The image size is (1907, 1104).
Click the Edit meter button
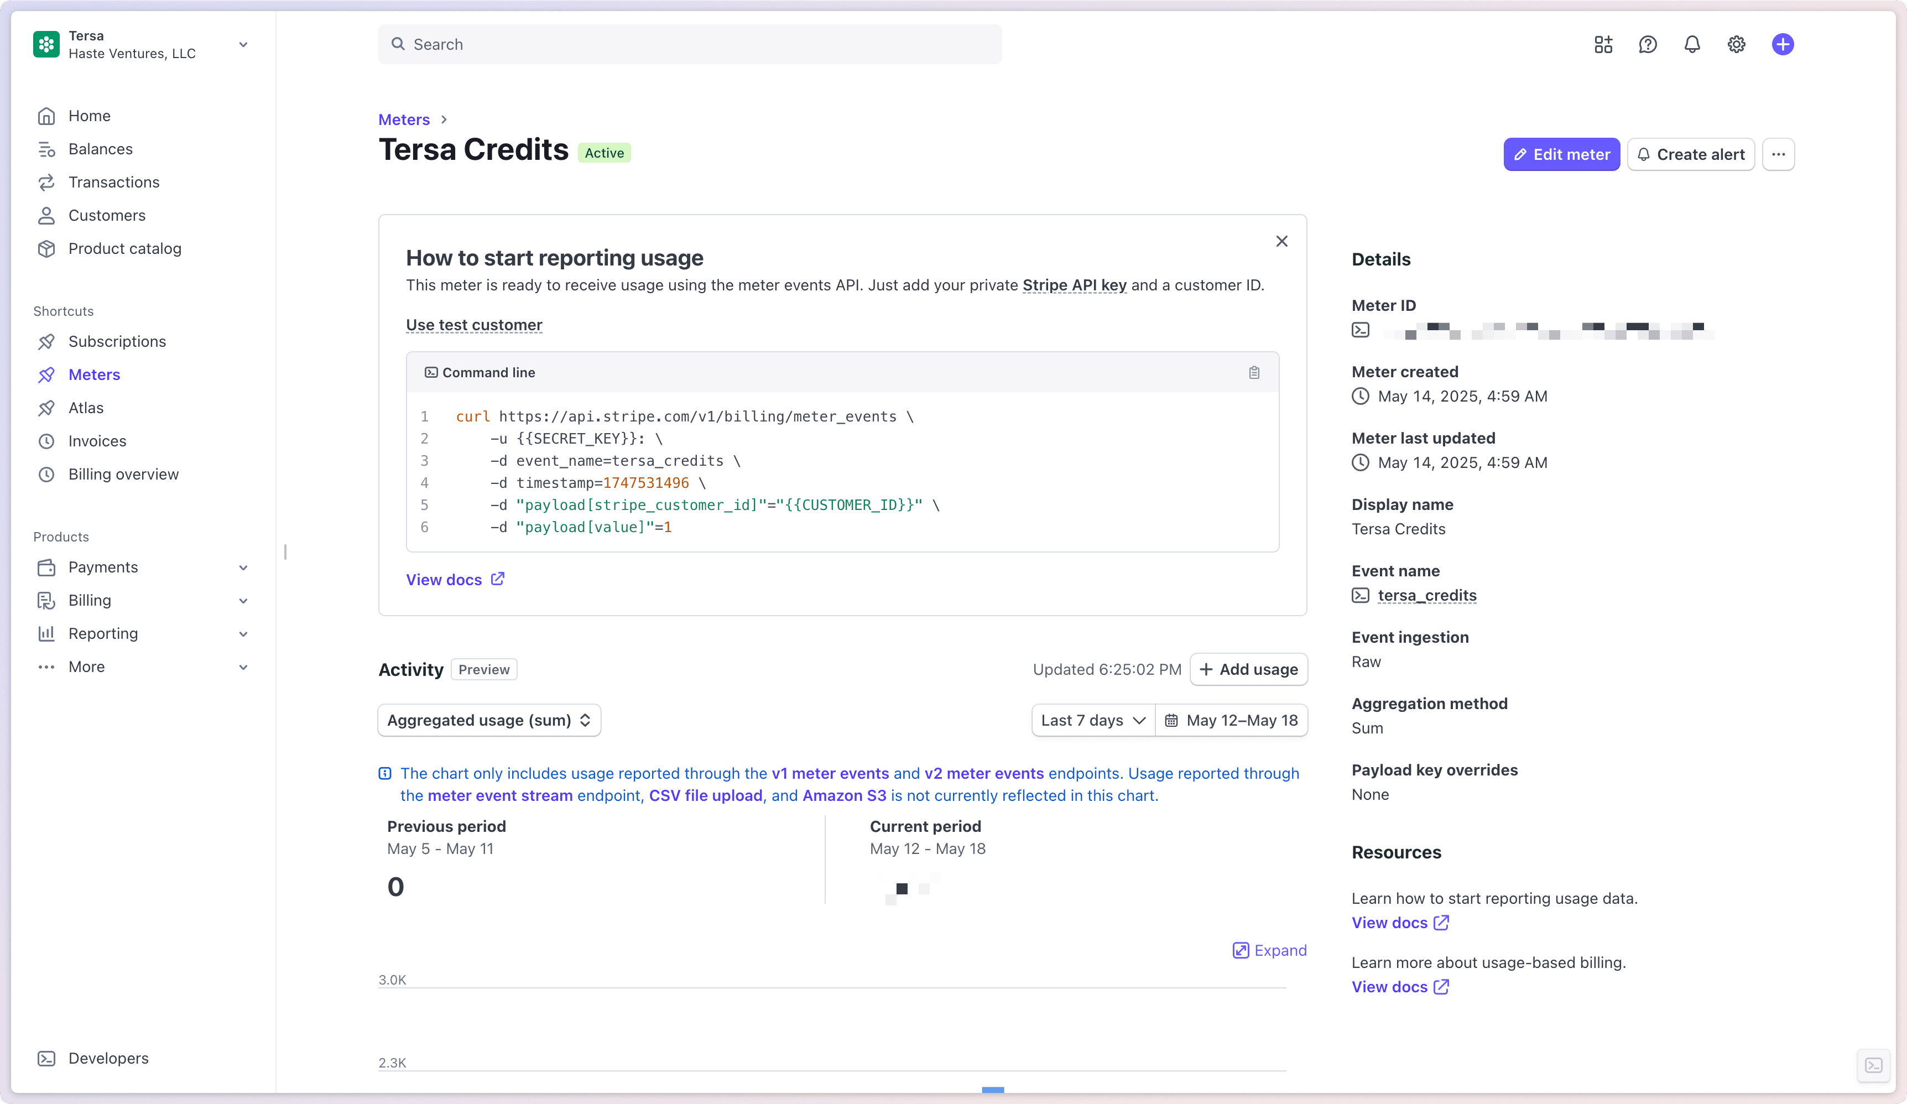click(x=1561, y=154)
